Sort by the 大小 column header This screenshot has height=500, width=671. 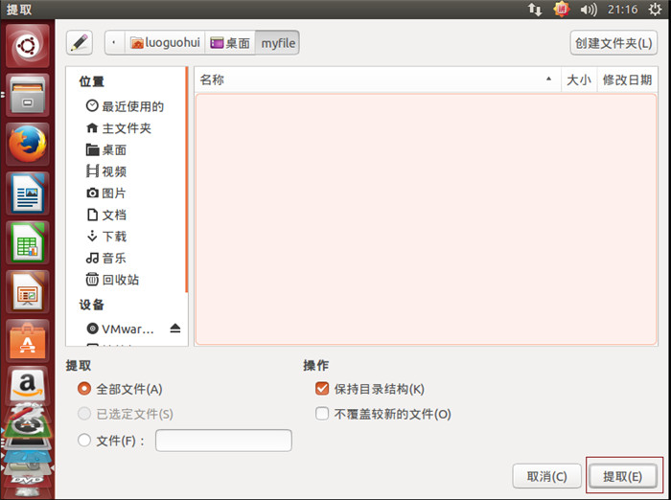click(x=579, y=80)
